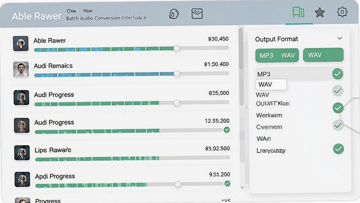Click the Apdi Progress slider handle
The width and height of the screenshot is (360, 203).
pyautogui.click(x=178, y=184)
